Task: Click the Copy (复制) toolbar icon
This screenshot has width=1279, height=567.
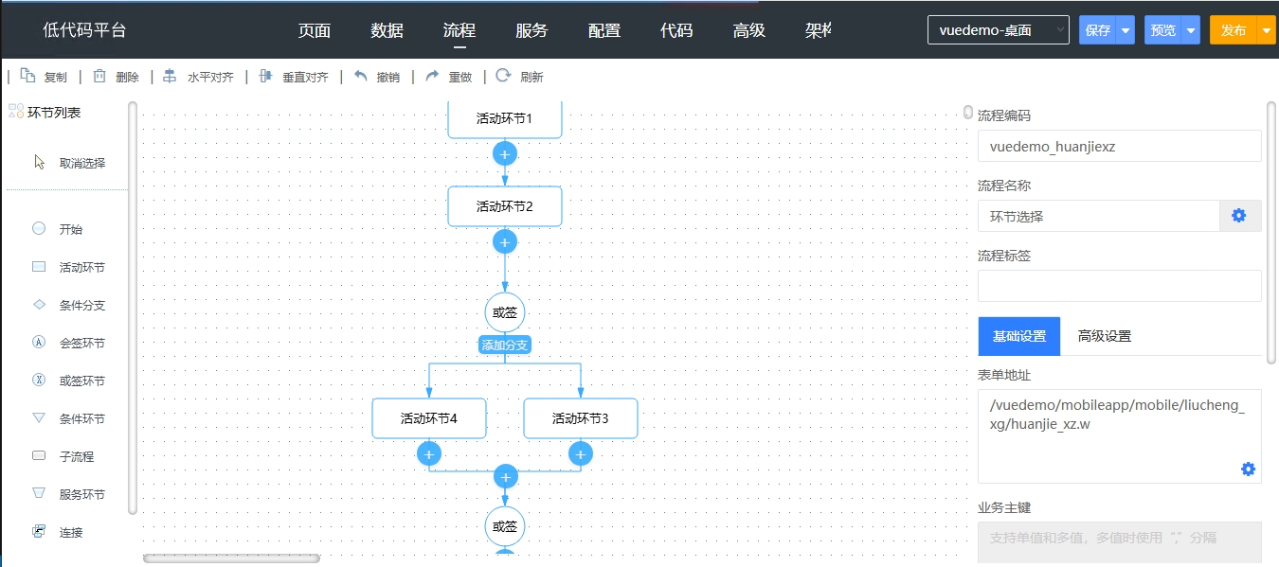Action: pos(28,77)
